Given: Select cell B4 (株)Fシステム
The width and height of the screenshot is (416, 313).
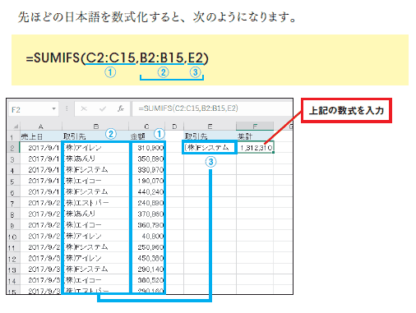Looking at the screenshot, I should (x=96, y=170).
